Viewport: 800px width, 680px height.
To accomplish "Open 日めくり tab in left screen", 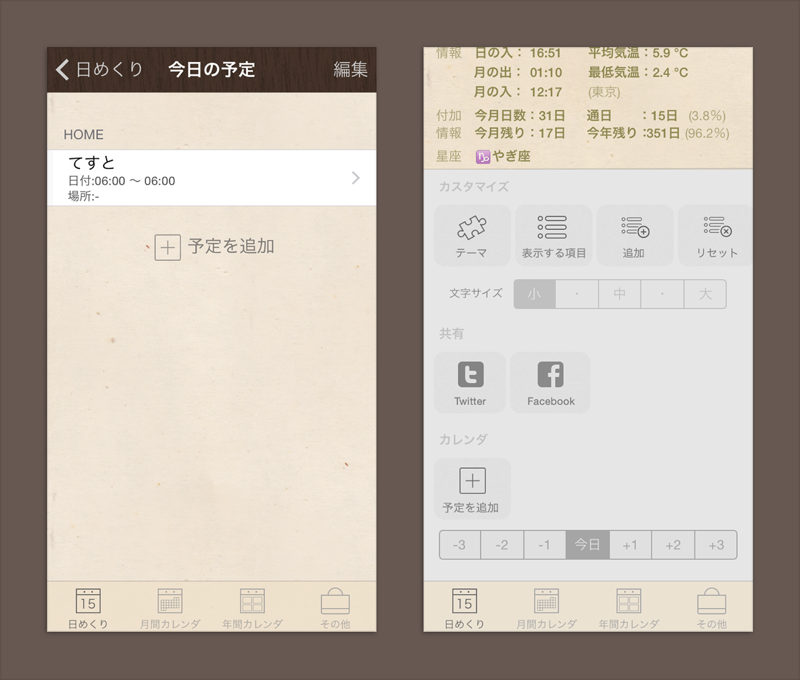I will click(88, 608).
